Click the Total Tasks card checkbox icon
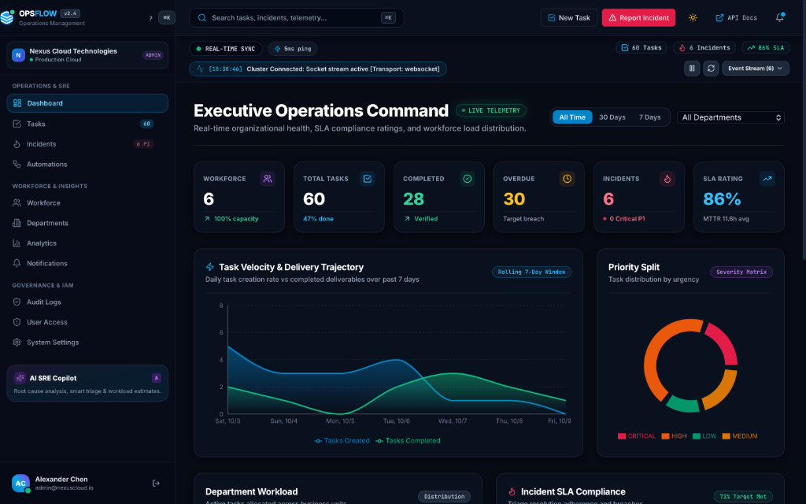Screen dimensions: 806x504 click(x=368, y=179)
